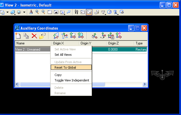The image size is (181, 115).
Task: Click the Origin X column header
Action: (65, 43)
